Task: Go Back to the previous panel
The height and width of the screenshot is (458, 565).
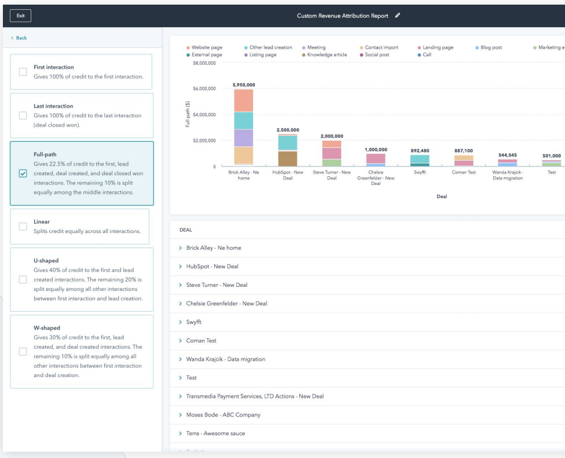Action: point(19,38)
